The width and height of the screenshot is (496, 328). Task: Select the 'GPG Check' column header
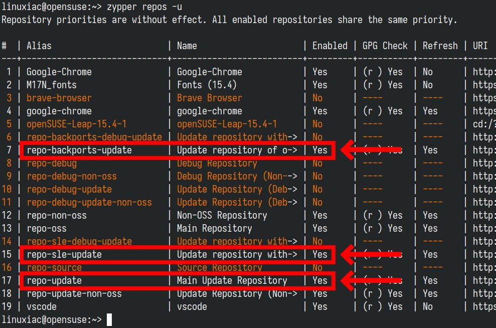click(x=385, y=46)
